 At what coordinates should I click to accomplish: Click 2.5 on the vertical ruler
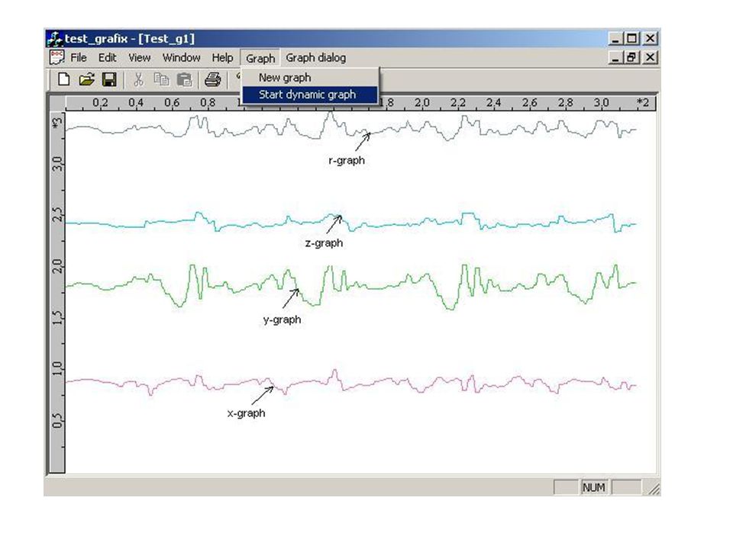pos(57,214)
